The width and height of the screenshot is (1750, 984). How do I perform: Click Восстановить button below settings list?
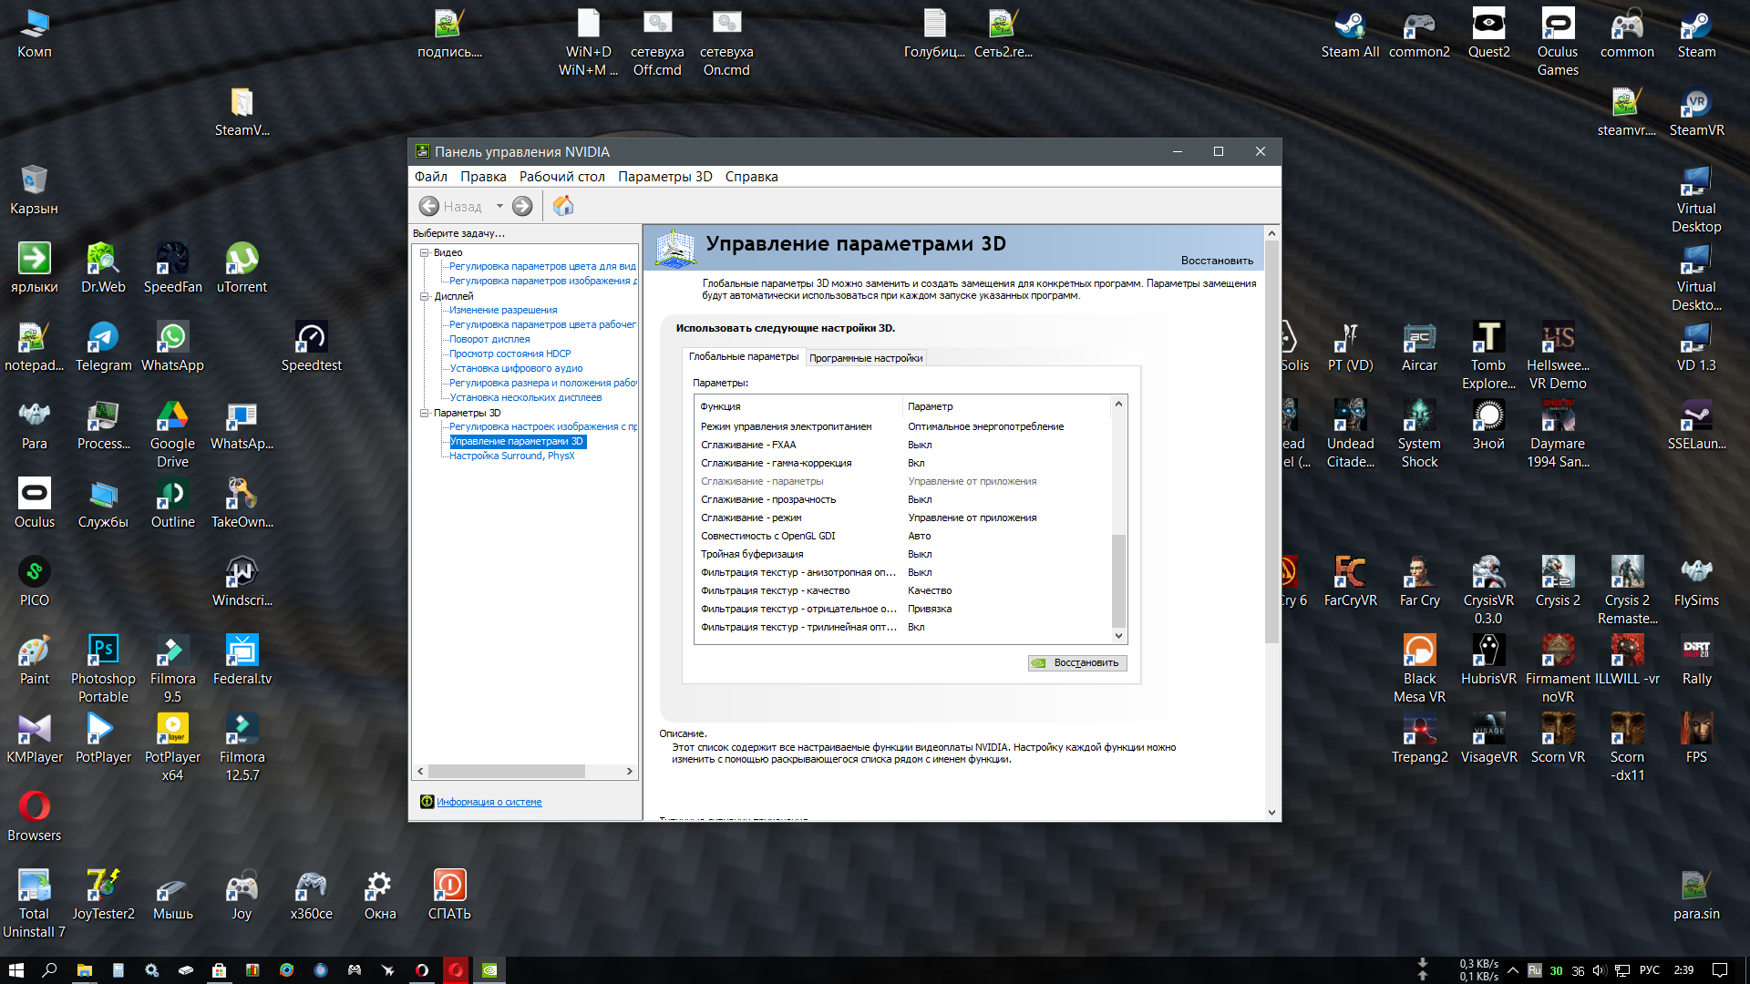point(1077,663)
